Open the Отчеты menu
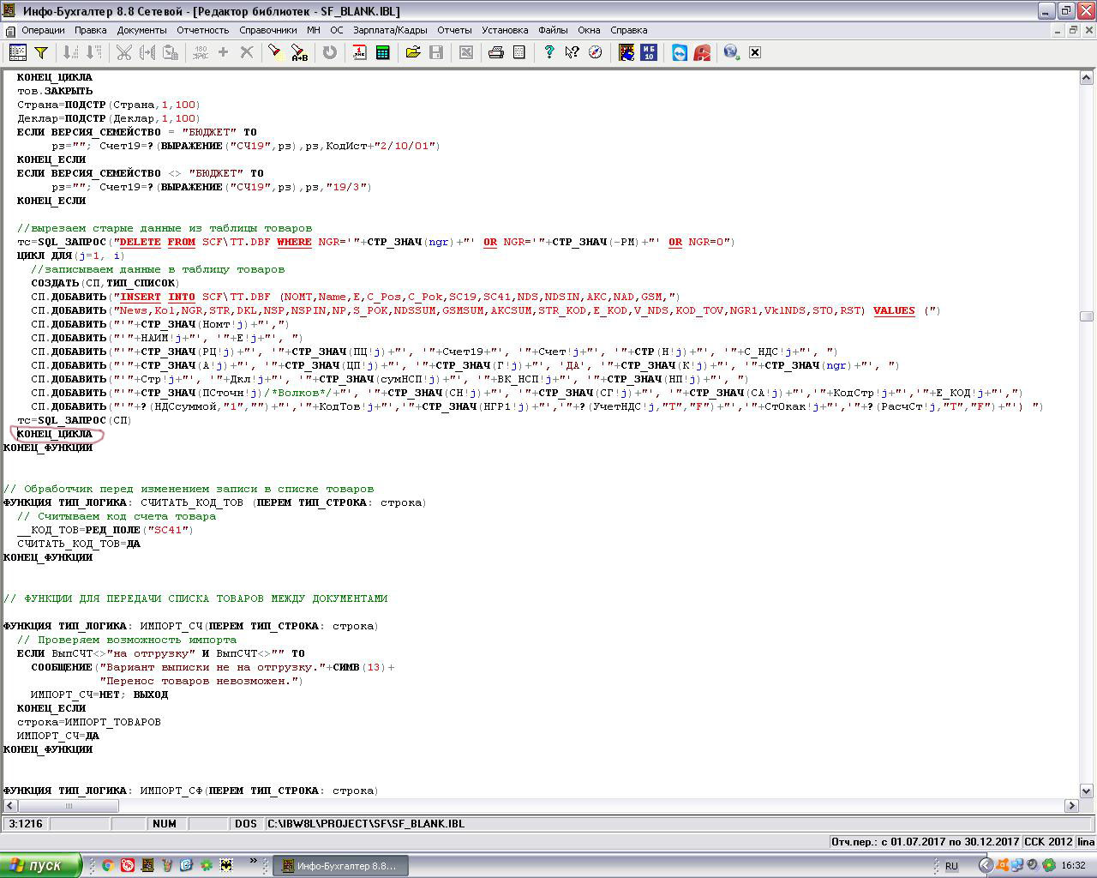1097x878 pixels. (x=454, y=30)
